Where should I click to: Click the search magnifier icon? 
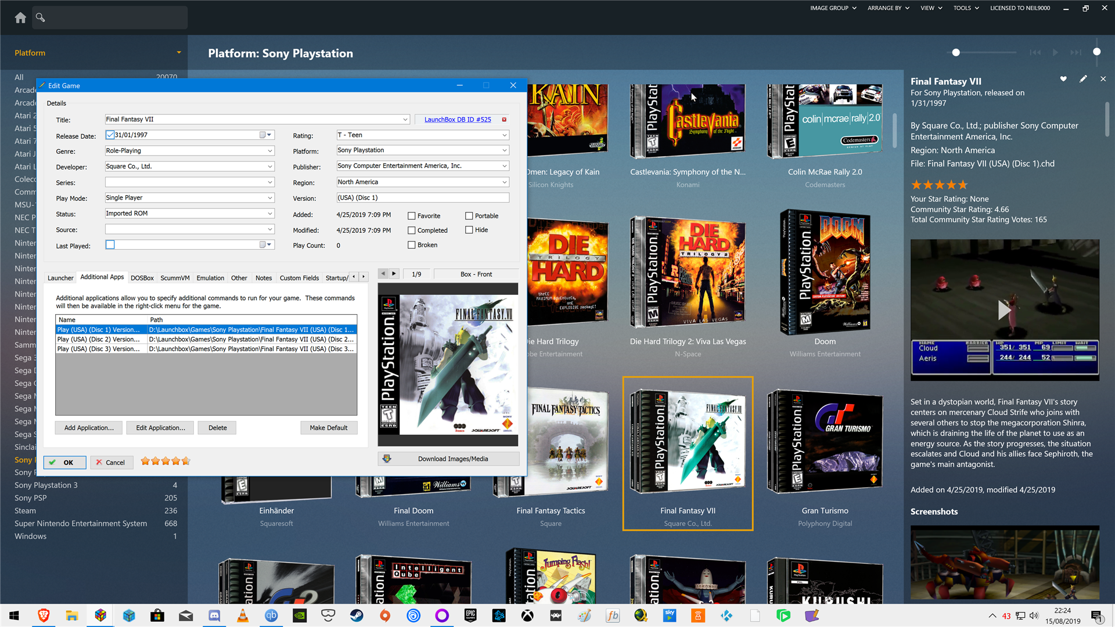(x=40, y=17)
